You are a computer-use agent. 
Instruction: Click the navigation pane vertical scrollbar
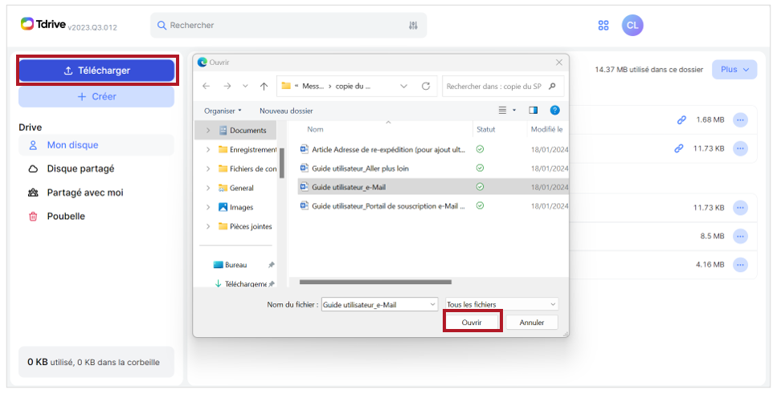(282, 163)
